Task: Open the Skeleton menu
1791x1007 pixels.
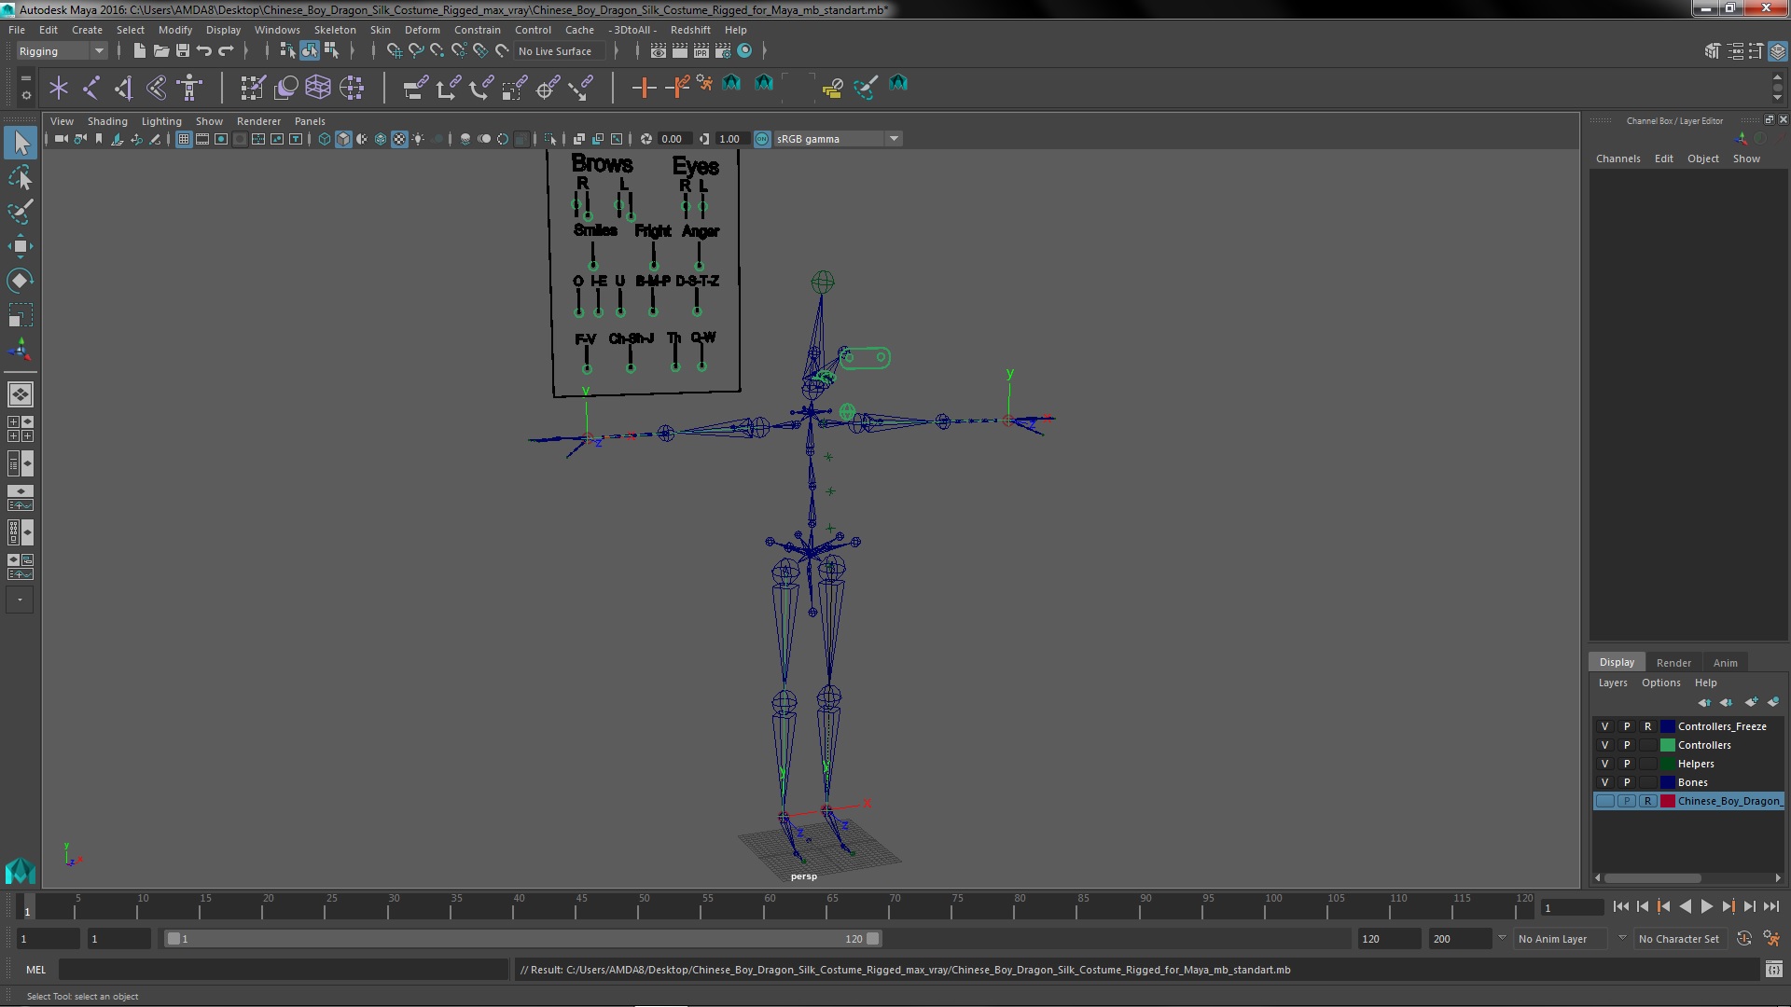Action: 335,30
